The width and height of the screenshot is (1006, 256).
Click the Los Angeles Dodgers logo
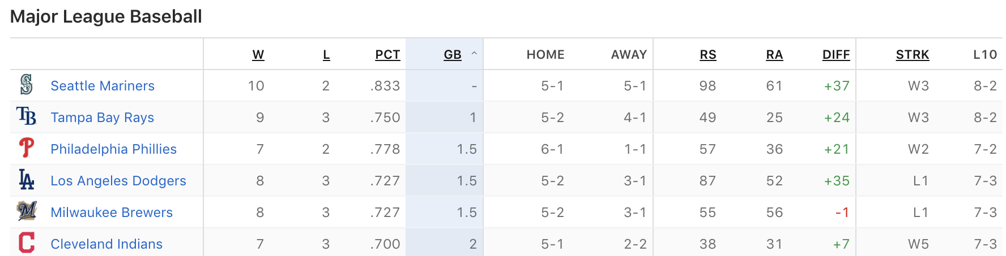pyautogui.click(x=26, y=180)
